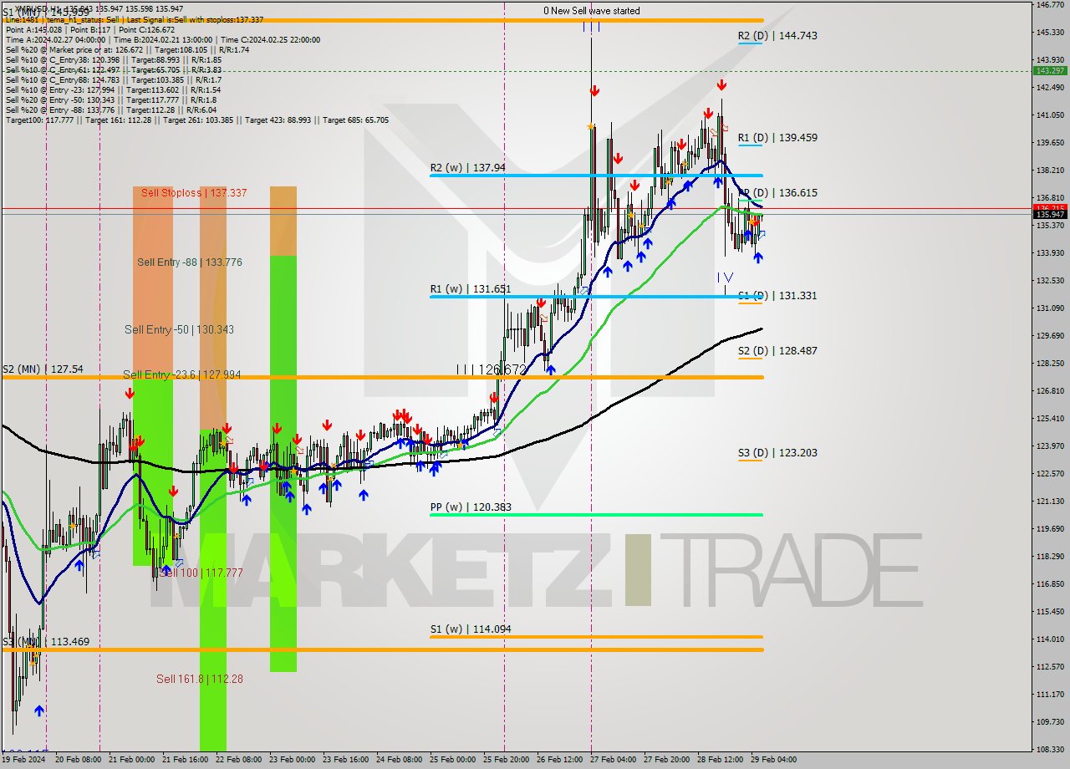Click the '28 Feb 12:00' time axis label
This screenshot has height=769, width=1070.
tap(721, 760)
